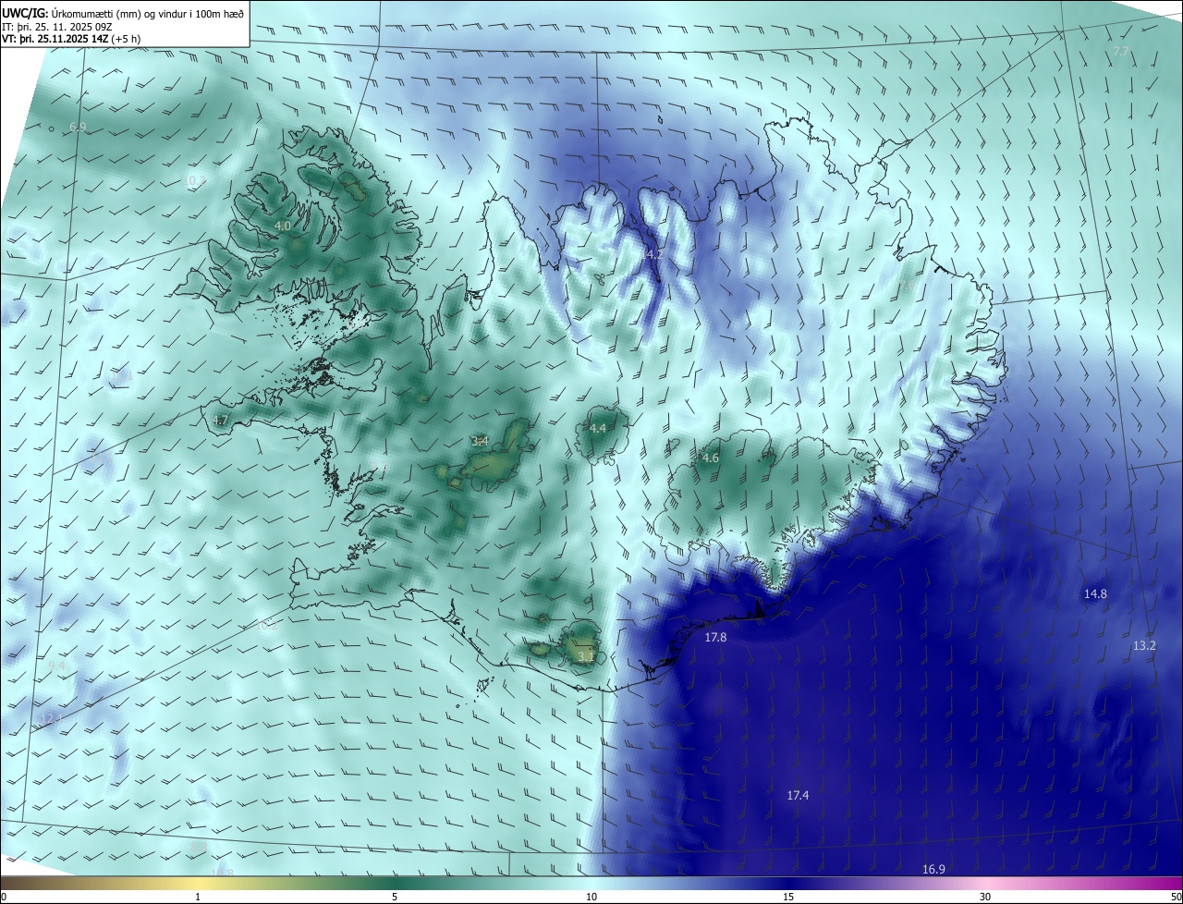
Task: Click the colour scale tick label '50'
Action: pos(1176,897)
